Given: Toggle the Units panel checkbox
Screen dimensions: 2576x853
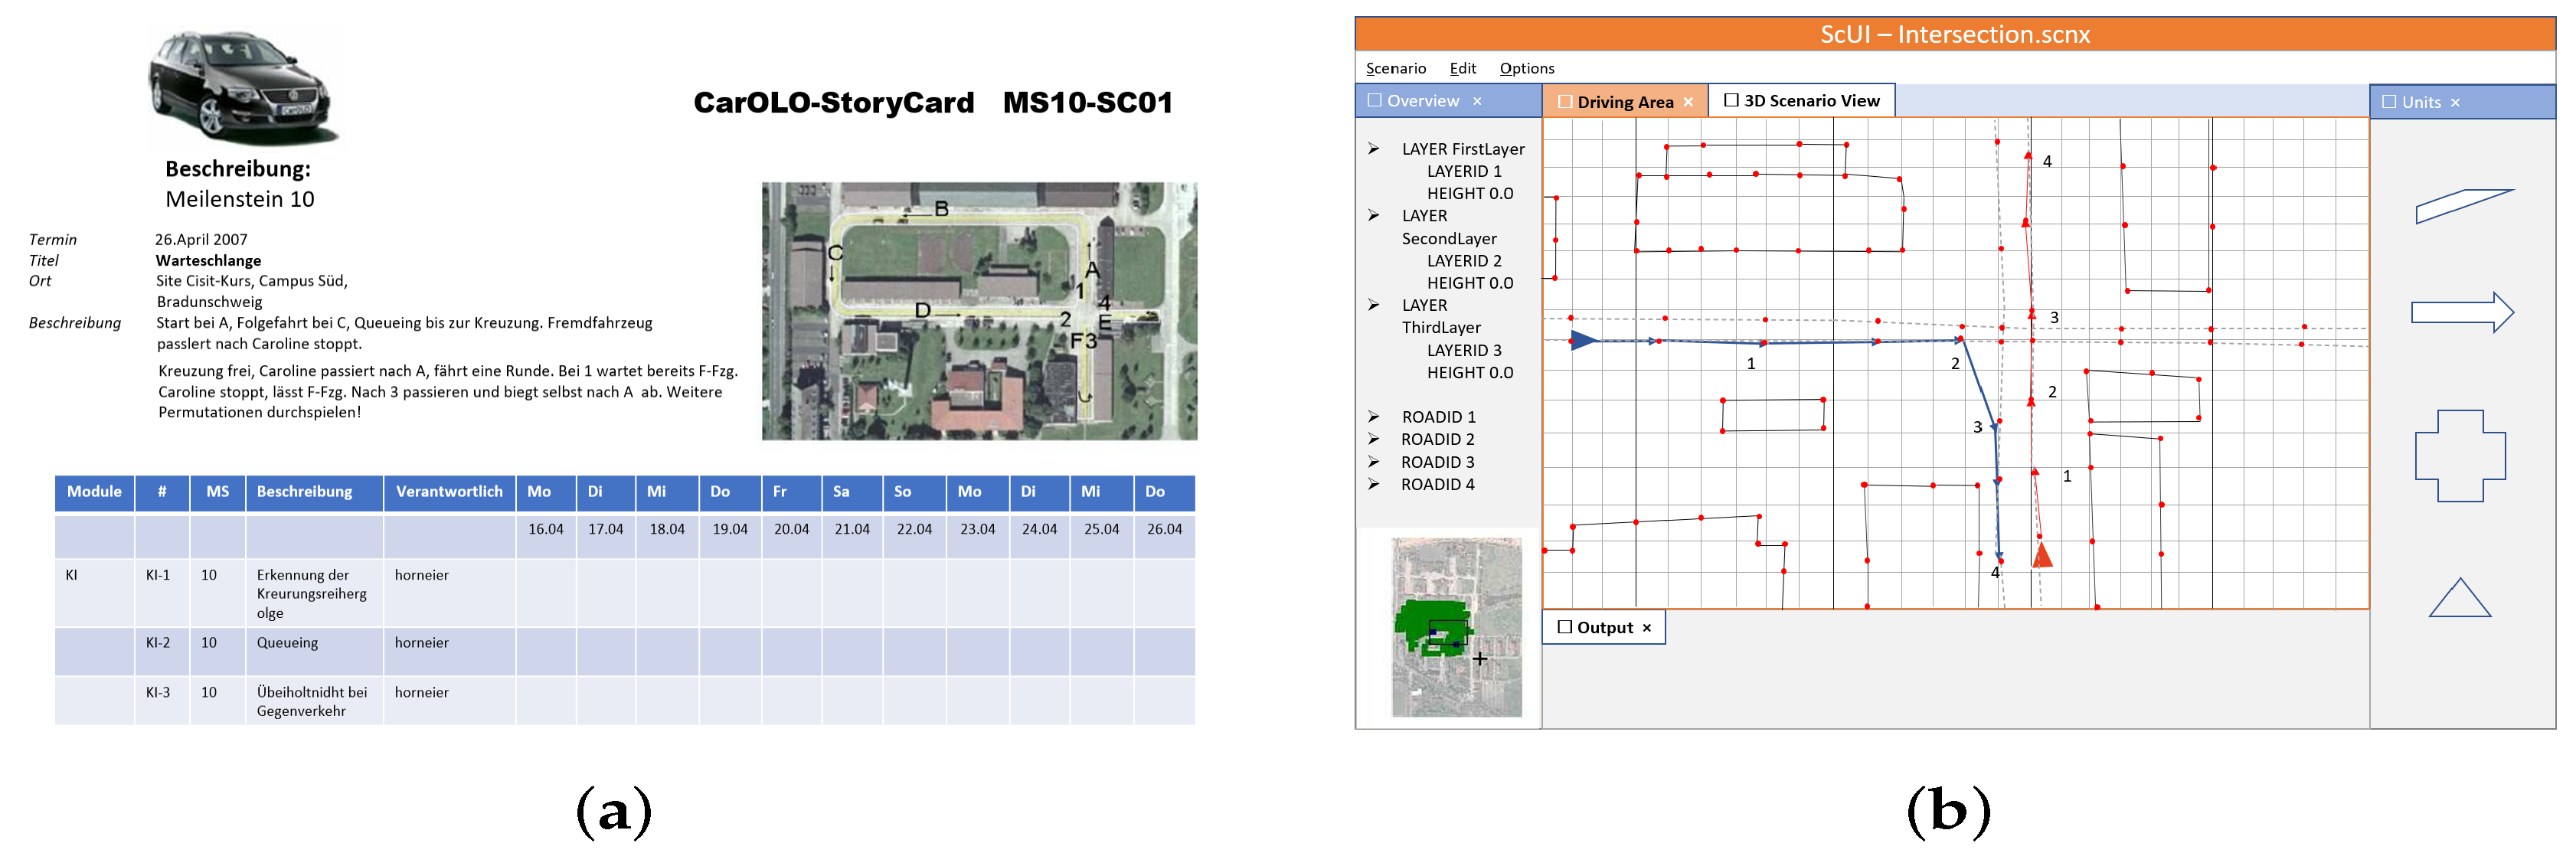Looking at the screenshot, I should point(2389,101).
